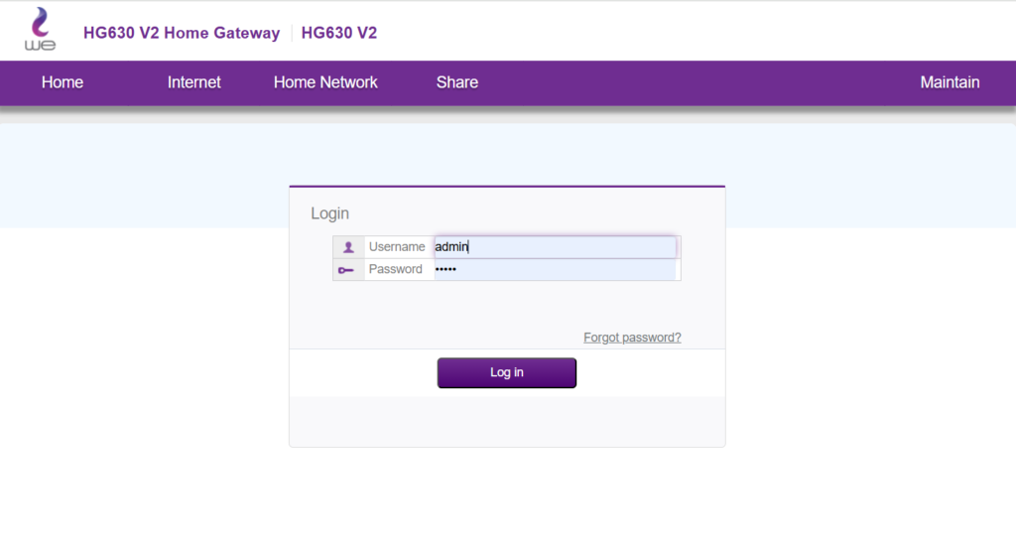Open the Internet menu tab

click(x=193, y=82)
